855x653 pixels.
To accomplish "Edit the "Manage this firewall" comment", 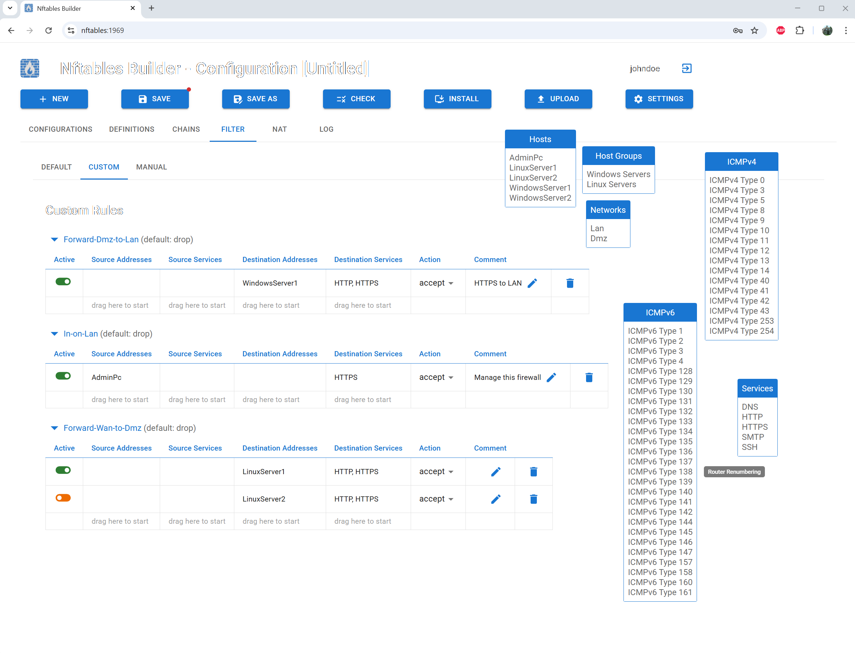I will pyautogui.click(x=551, y=377).
